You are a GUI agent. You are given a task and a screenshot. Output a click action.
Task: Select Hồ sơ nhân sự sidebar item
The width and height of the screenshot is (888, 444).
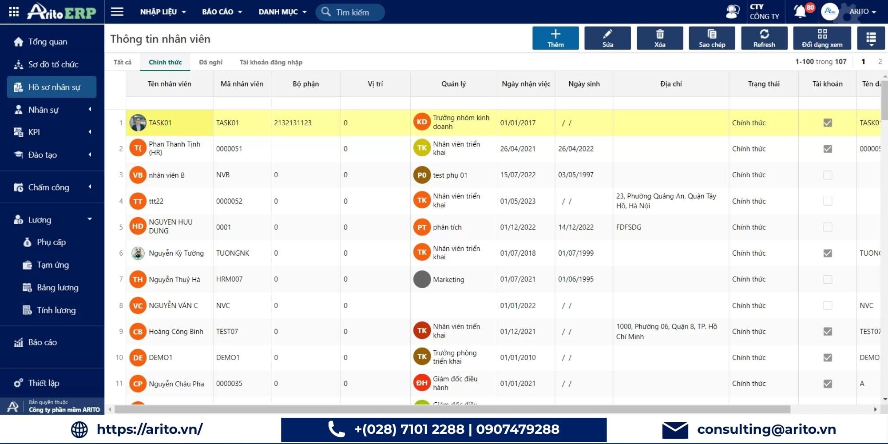[52, 87]
